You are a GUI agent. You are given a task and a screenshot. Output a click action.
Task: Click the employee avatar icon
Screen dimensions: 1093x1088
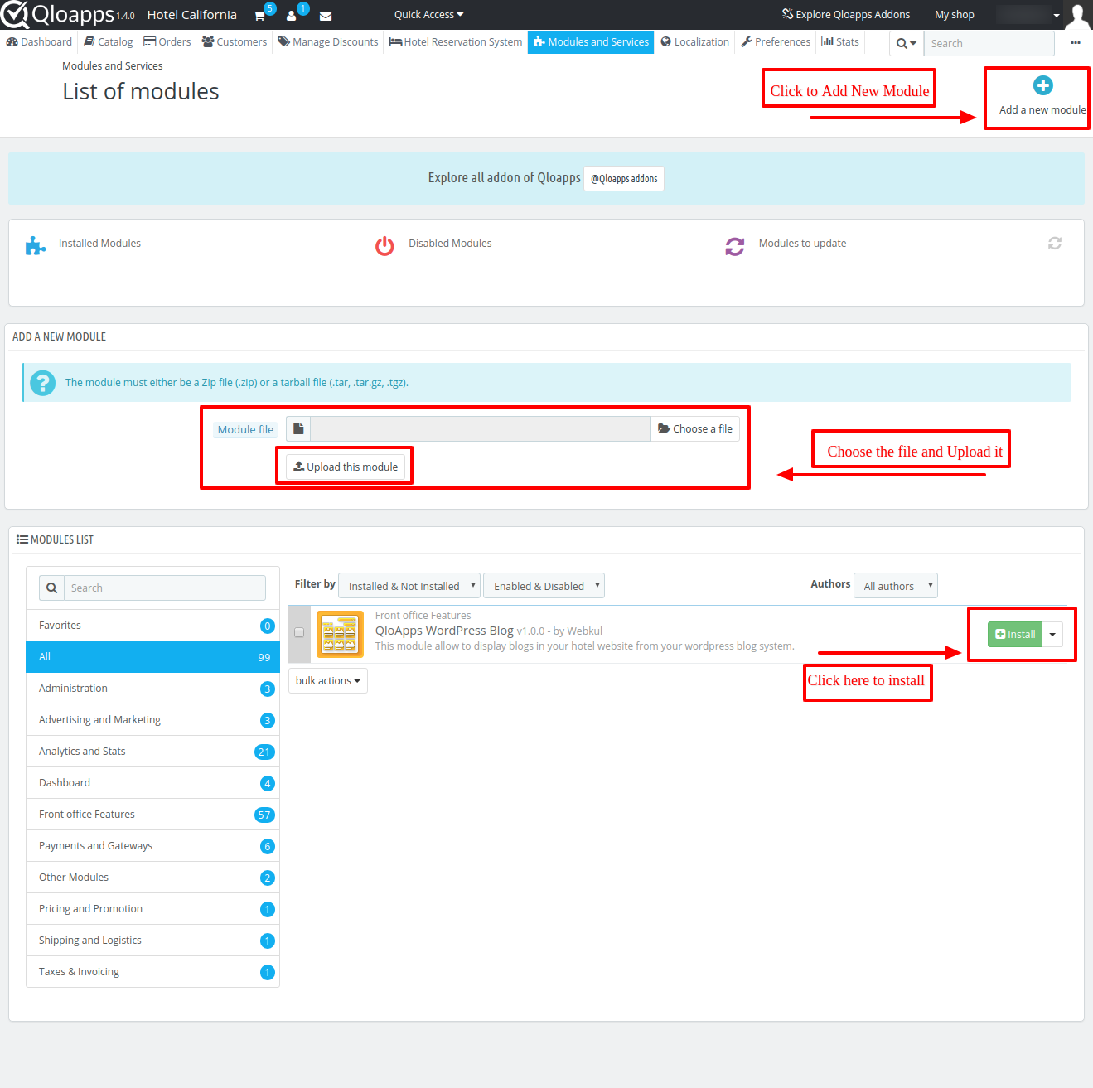(1077, 15)
